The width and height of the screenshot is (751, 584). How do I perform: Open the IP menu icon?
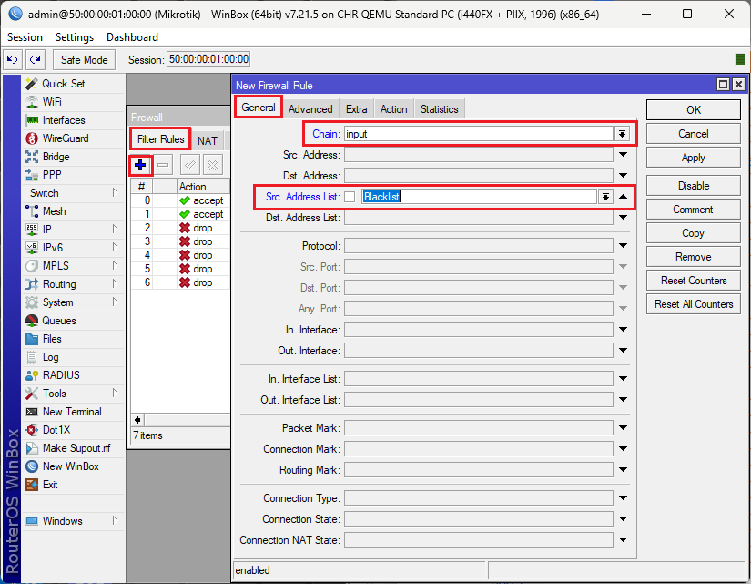pos(32,230)
